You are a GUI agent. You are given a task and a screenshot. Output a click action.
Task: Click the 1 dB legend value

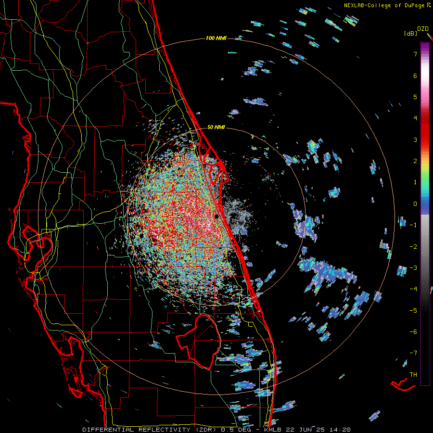[415, 182]
